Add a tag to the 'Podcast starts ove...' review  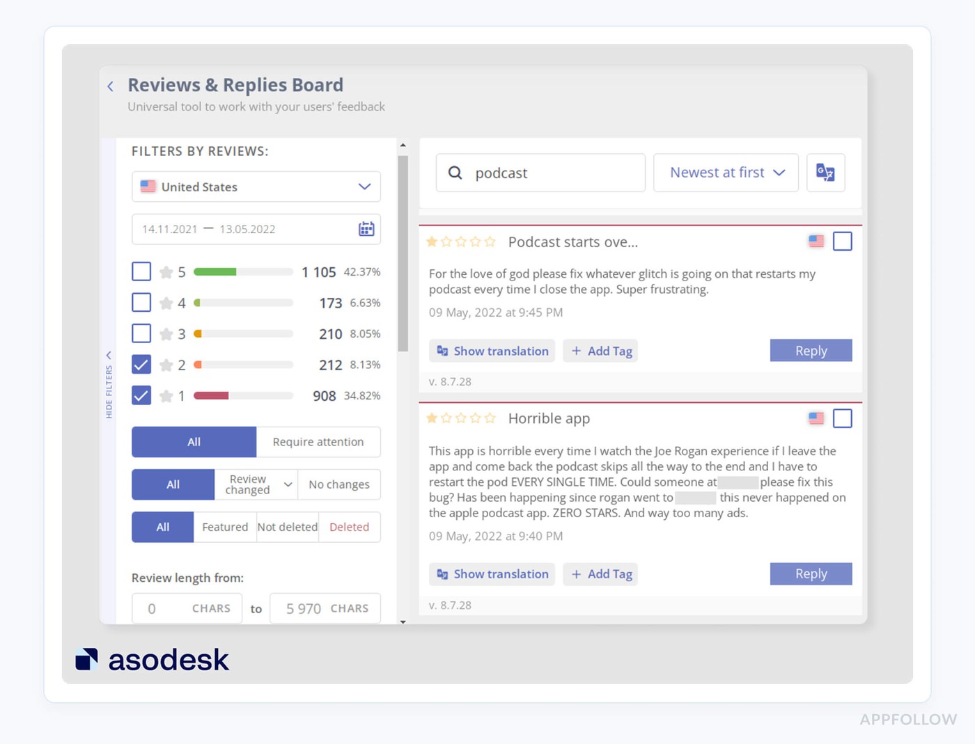[x=600, y=351]
